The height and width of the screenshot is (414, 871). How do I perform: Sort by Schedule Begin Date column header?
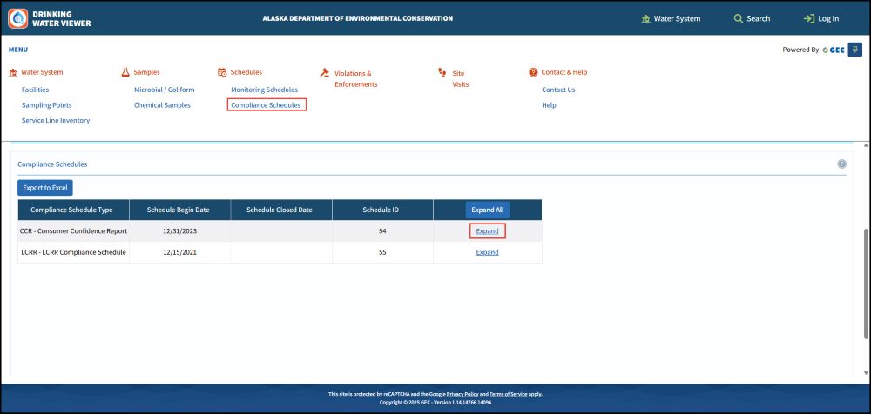tap(179, 210)
